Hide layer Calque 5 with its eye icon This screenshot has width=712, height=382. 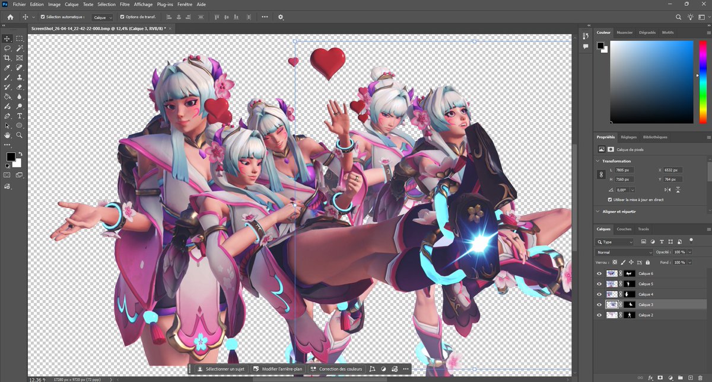(x=599, y=284)
